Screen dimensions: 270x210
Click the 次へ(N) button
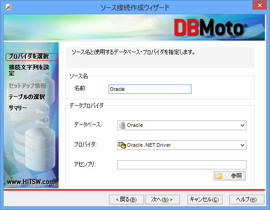[162, 199]
